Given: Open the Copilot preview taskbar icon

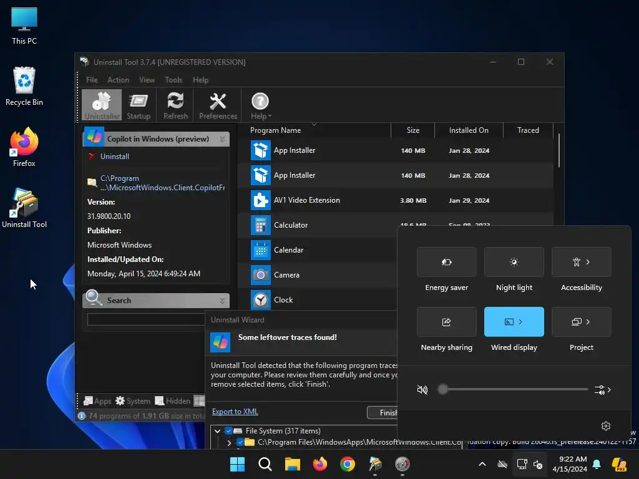Looking at the screenshot, I should (x=619, y=464).
